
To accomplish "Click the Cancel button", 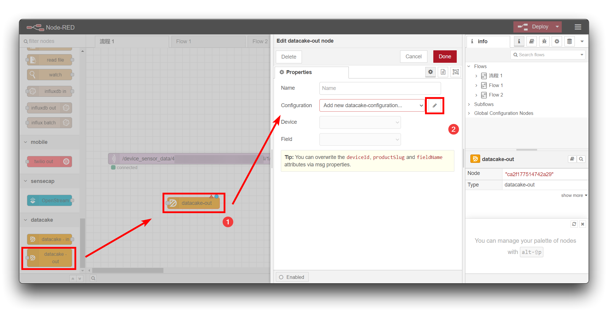I will click(413, 57).
